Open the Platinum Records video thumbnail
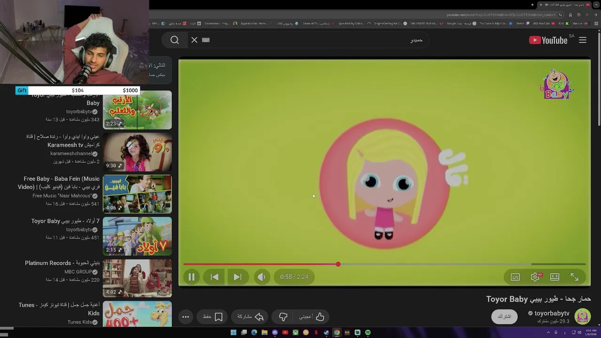Image resolution: width=601 pixels, height=338 pixels. coord(137,278)
